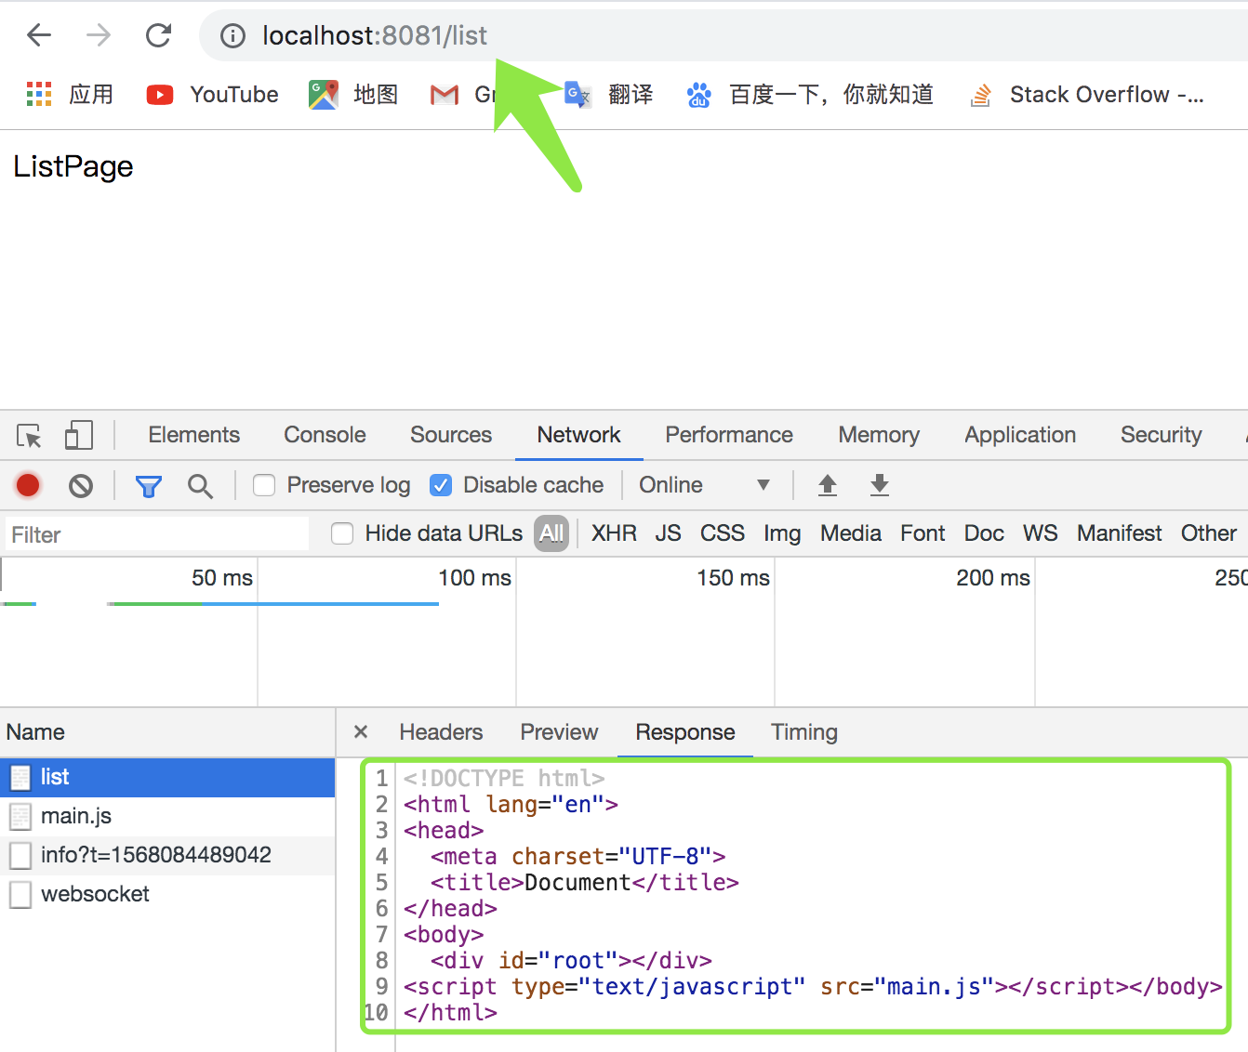Screen dimensions: 1248x1052
Task: Switch to the Elements tab
Action: [x=193, y=435]
